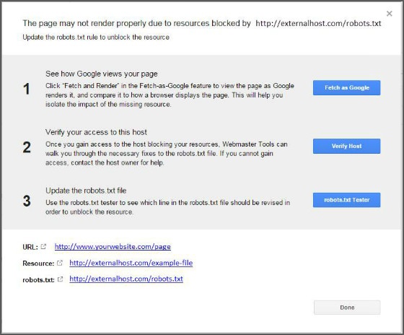Click the header robots.txt URL text
Viewport: 404px width, 335px height.
[x=318, y=23]
